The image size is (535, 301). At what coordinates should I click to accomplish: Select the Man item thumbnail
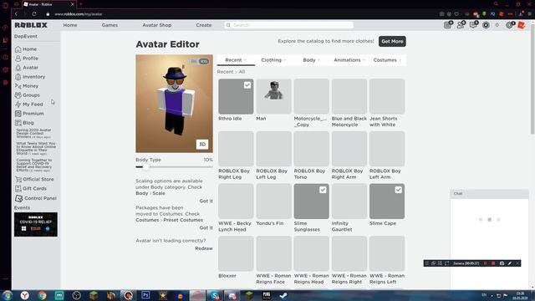click(x=273, y=97)
